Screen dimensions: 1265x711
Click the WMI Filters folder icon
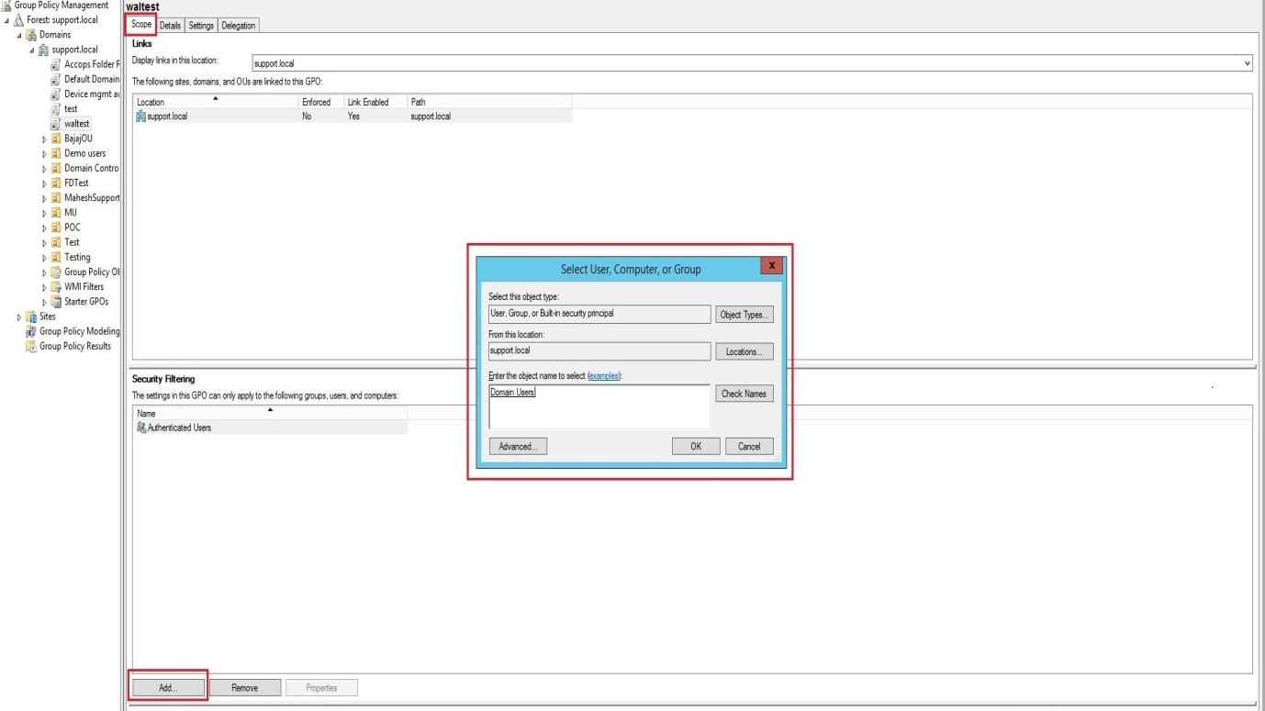point(56,287)
